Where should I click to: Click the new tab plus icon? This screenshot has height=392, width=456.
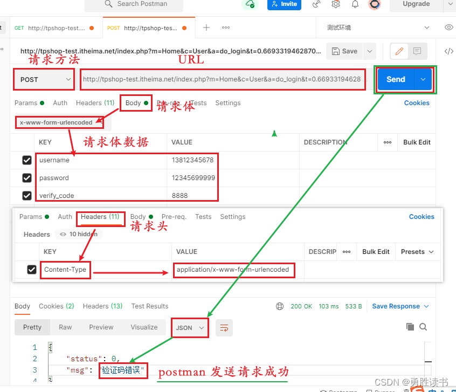coord(206,27)
